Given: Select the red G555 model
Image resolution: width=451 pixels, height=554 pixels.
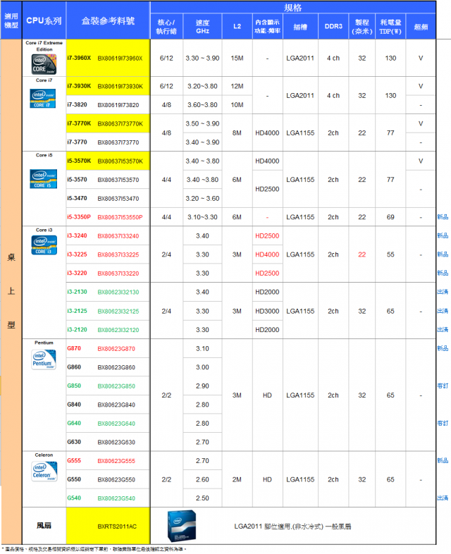Looking at the screenshot, I should point(74,461).
